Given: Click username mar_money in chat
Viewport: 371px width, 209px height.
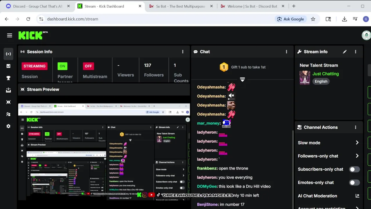Looking at the screenshot, I should coord(208,123).
